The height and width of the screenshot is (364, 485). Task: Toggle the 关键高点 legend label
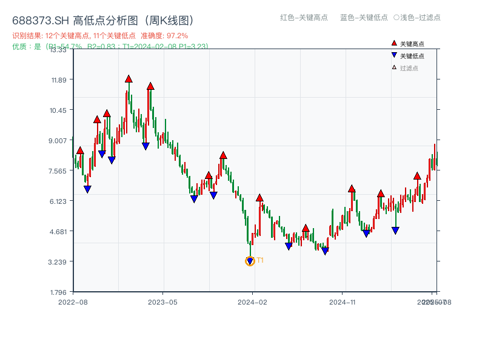[412, 44]
